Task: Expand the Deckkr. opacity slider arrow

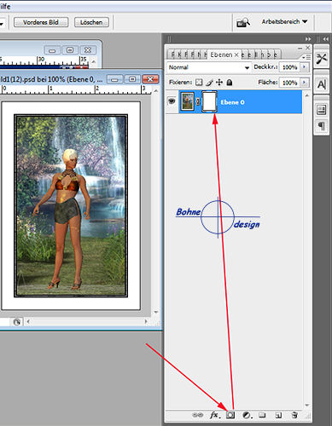Action: tap(305, 67)
